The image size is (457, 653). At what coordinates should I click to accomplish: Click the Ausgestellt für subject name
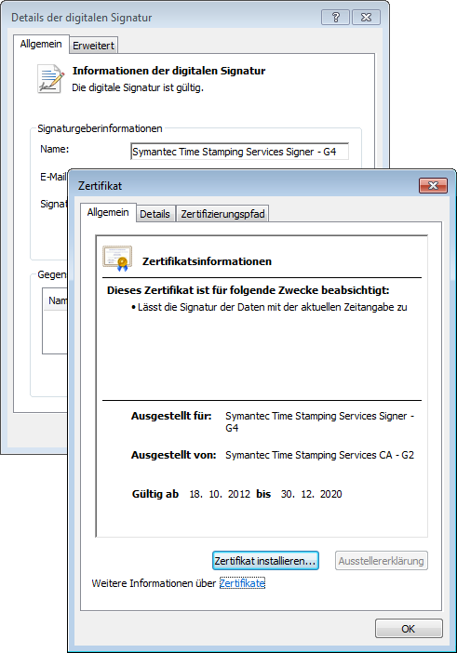[x=319, y=421]
